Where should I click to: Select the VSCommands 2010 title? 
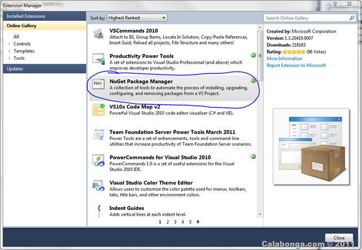tap(134, 30)
